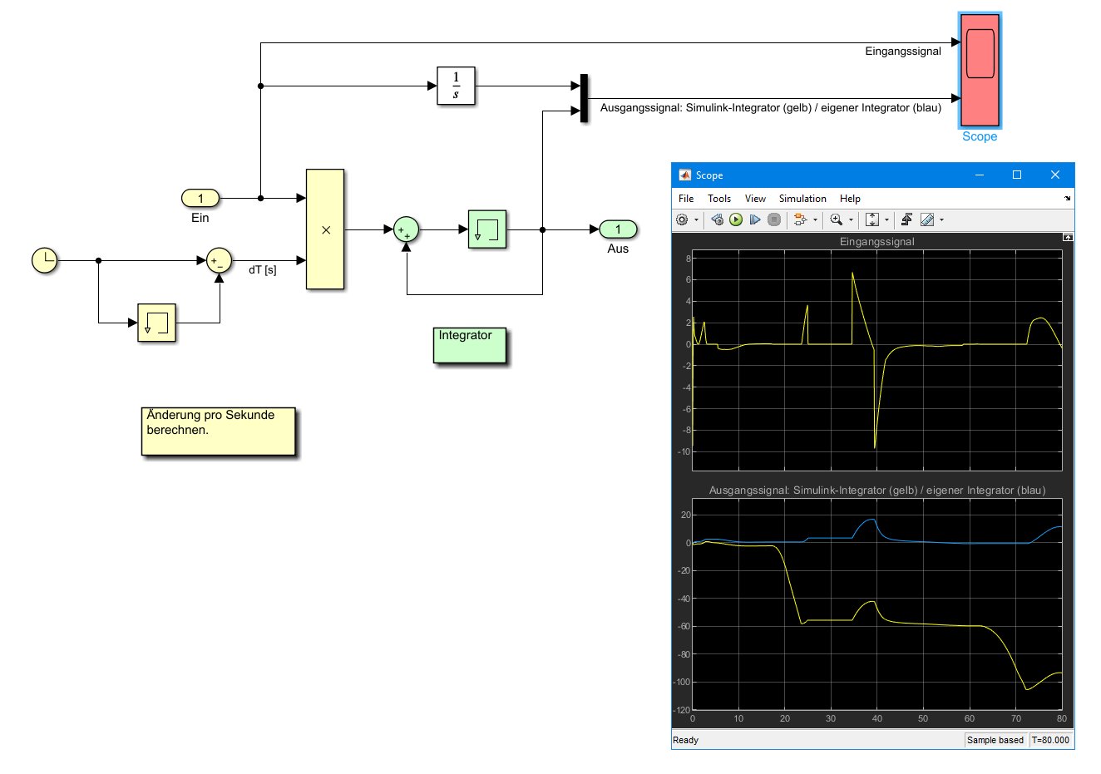Maximize the Eingangssignal axes
The image size is (1101, 774).
(1068, 238)
